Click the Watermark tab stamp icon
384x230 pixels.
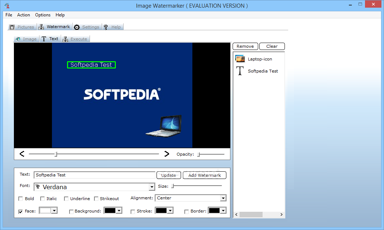(41, 27)
